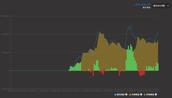Click the gold 実現損益 legend dot
This screenshot has height=98, width=172.
coord(130,94)
